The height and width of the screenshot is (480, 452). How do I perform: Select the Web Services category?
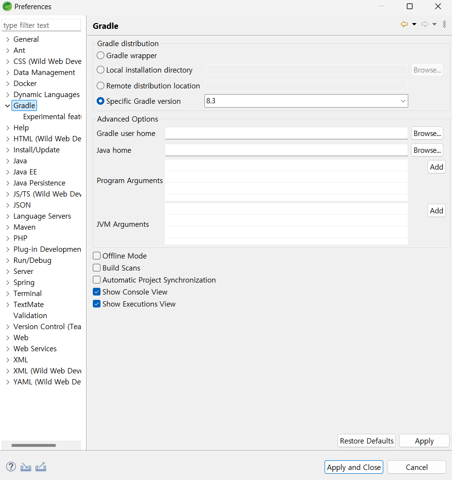(35, 349)
